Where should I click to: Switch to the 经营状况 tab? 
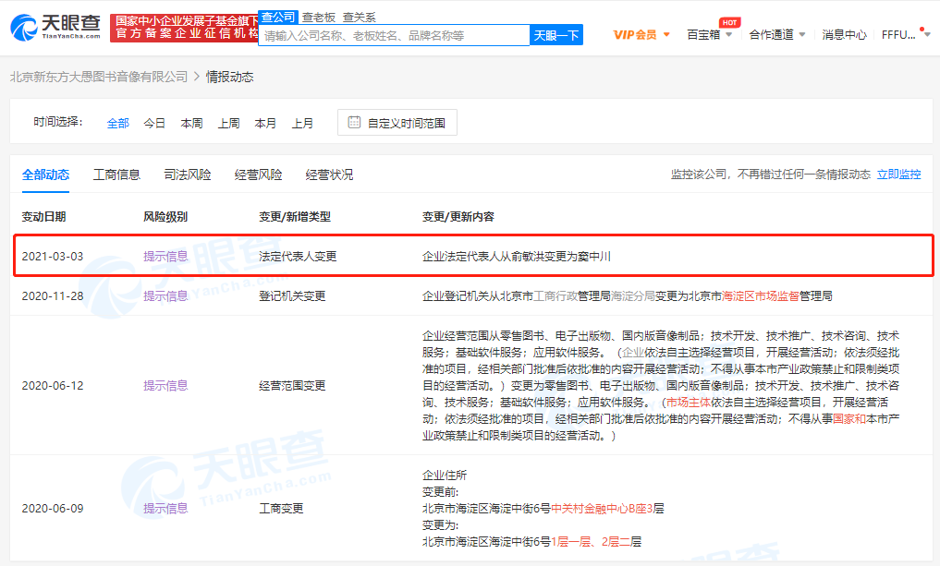(329, 175)
